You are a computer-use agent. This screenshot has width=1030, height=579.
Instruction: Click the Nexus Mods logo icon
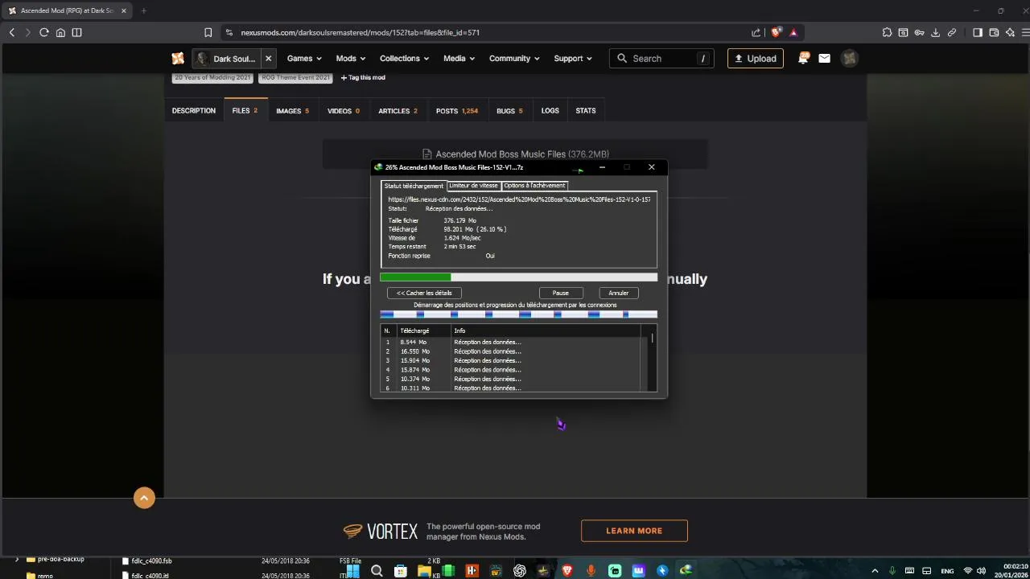coord(178,58)
